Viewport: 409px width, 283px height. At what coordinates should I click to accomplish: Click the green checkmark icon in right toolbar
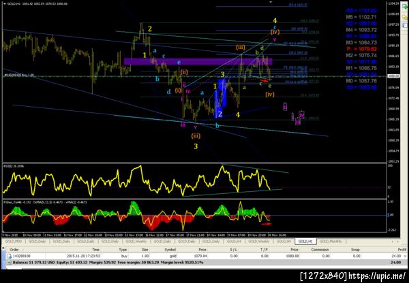[x=405, y=7]
